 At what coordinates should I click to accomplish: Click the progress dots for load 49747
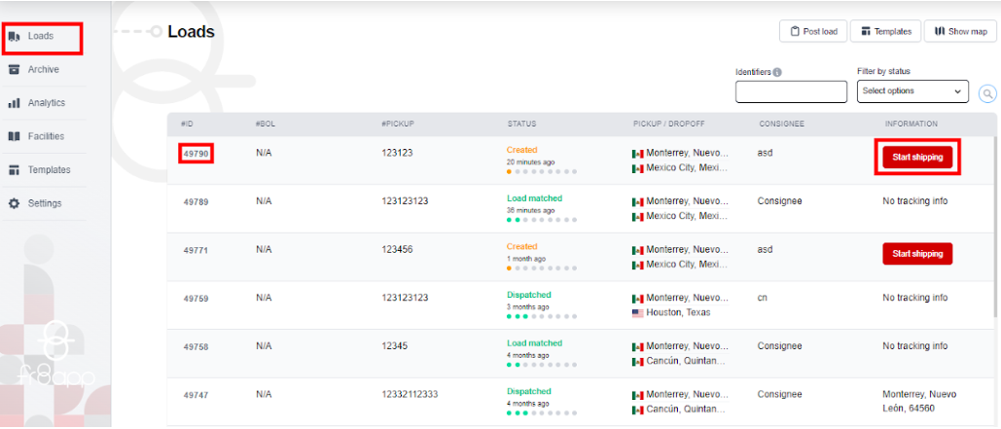[542, 412]
